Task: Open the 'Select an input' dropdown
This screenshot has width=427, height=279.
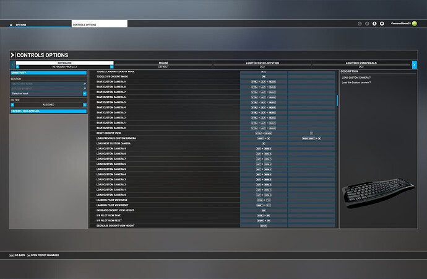Action: click(x=48, y=93)
